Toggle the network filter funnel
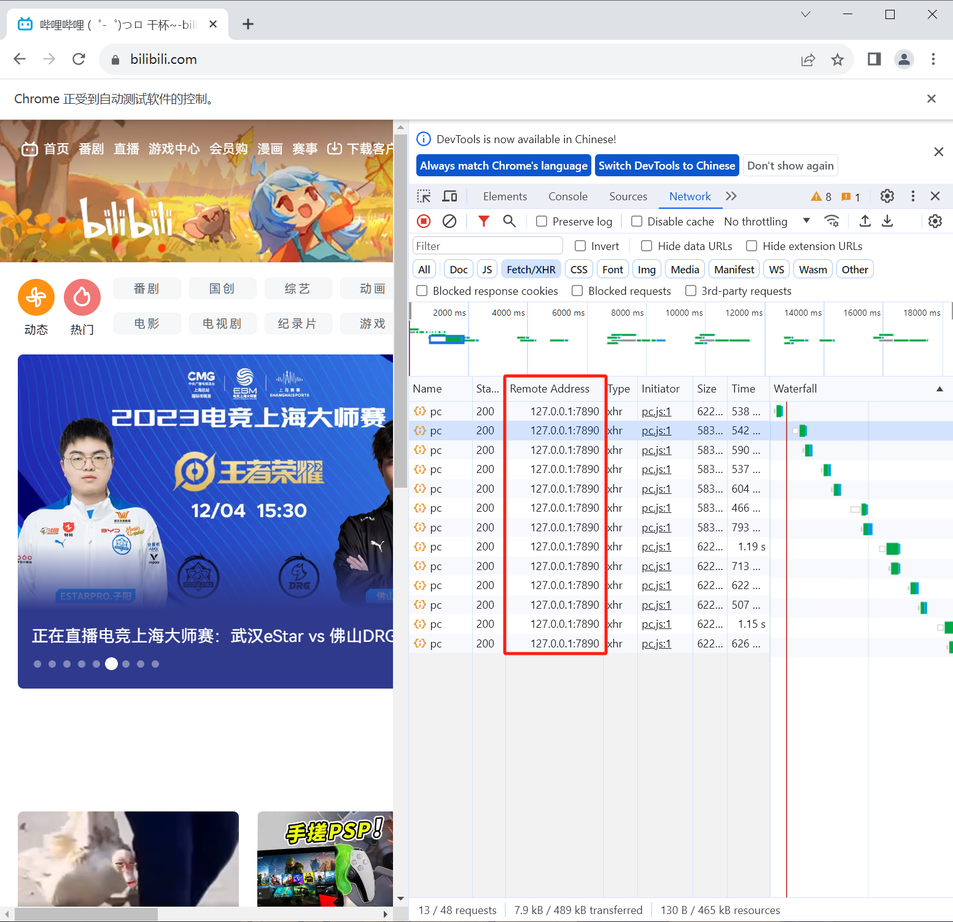The width and height of the screenshot is (953, 922). click(484, 221)
